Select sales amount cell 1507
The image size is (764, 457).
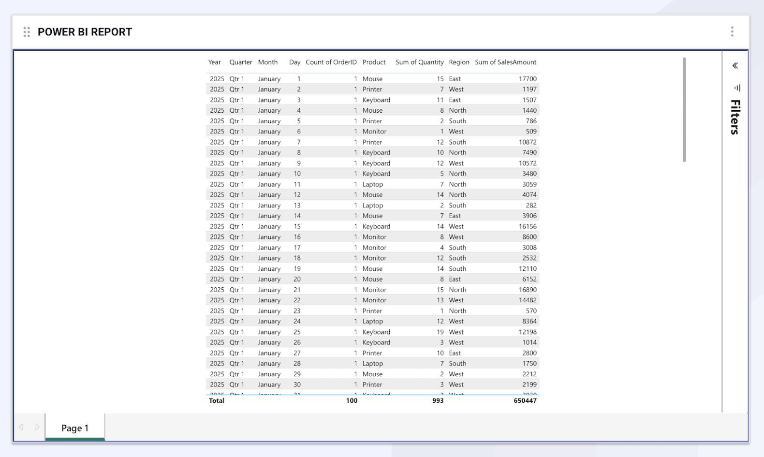pos(529,100)
